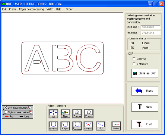This screenshot has height=135, width=165.
Task: Show E-Points markers
Action: [x=53, y=126]
